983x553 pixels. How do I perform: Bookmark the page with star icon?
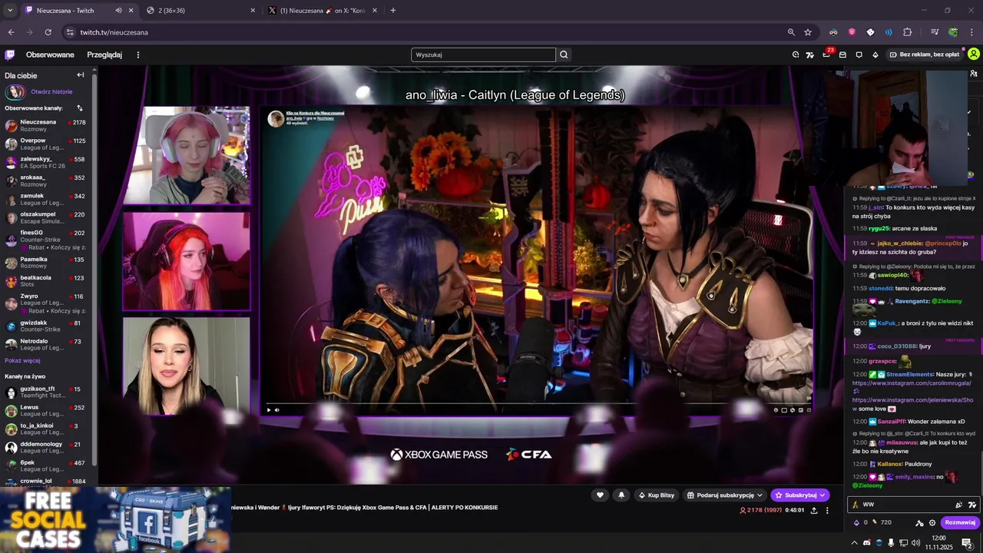coord(808,32)
